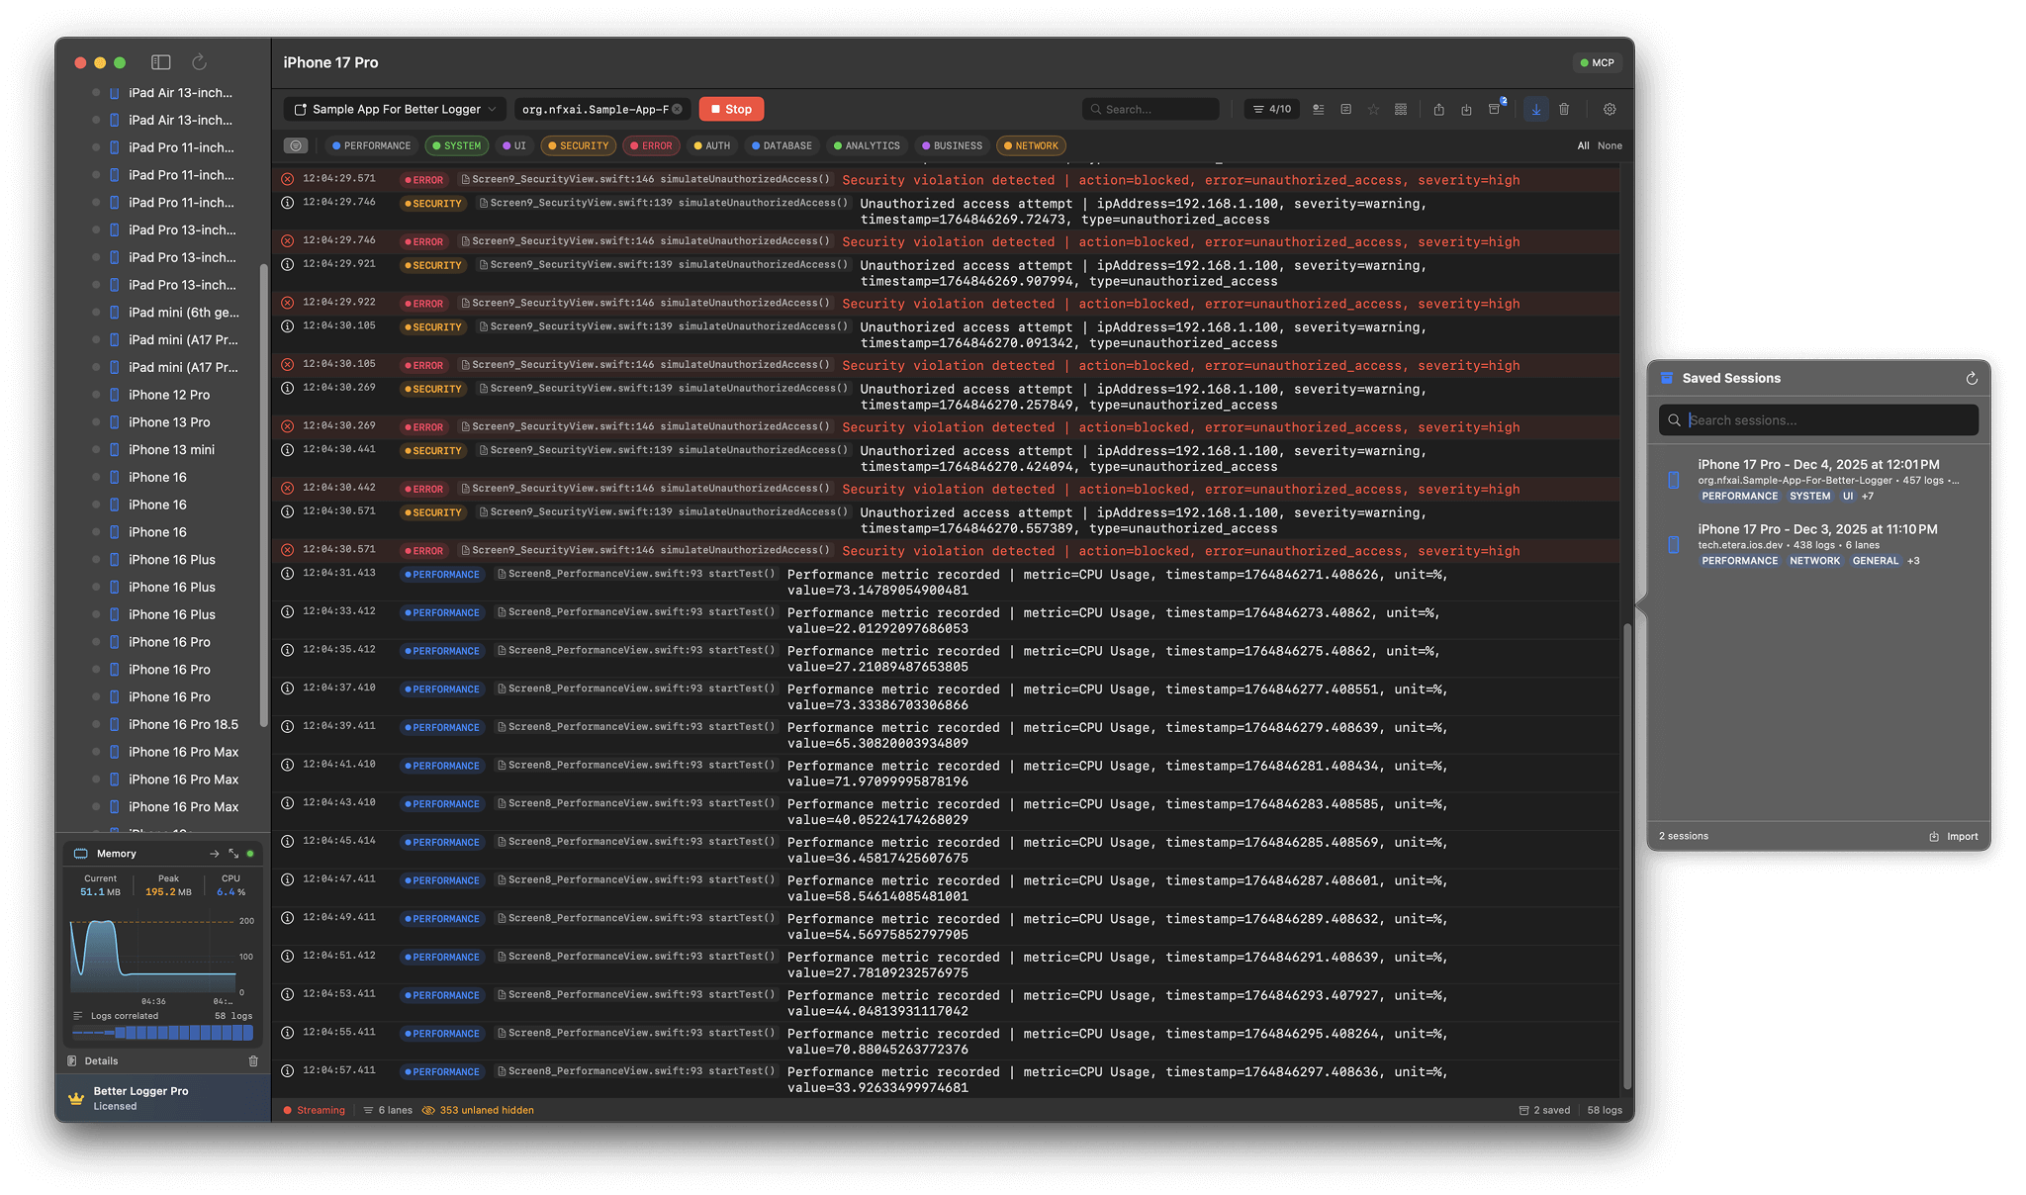Click the Import button in Saved Sessions
Screen dimensions: 2026x1195
tap(1954, 836)
